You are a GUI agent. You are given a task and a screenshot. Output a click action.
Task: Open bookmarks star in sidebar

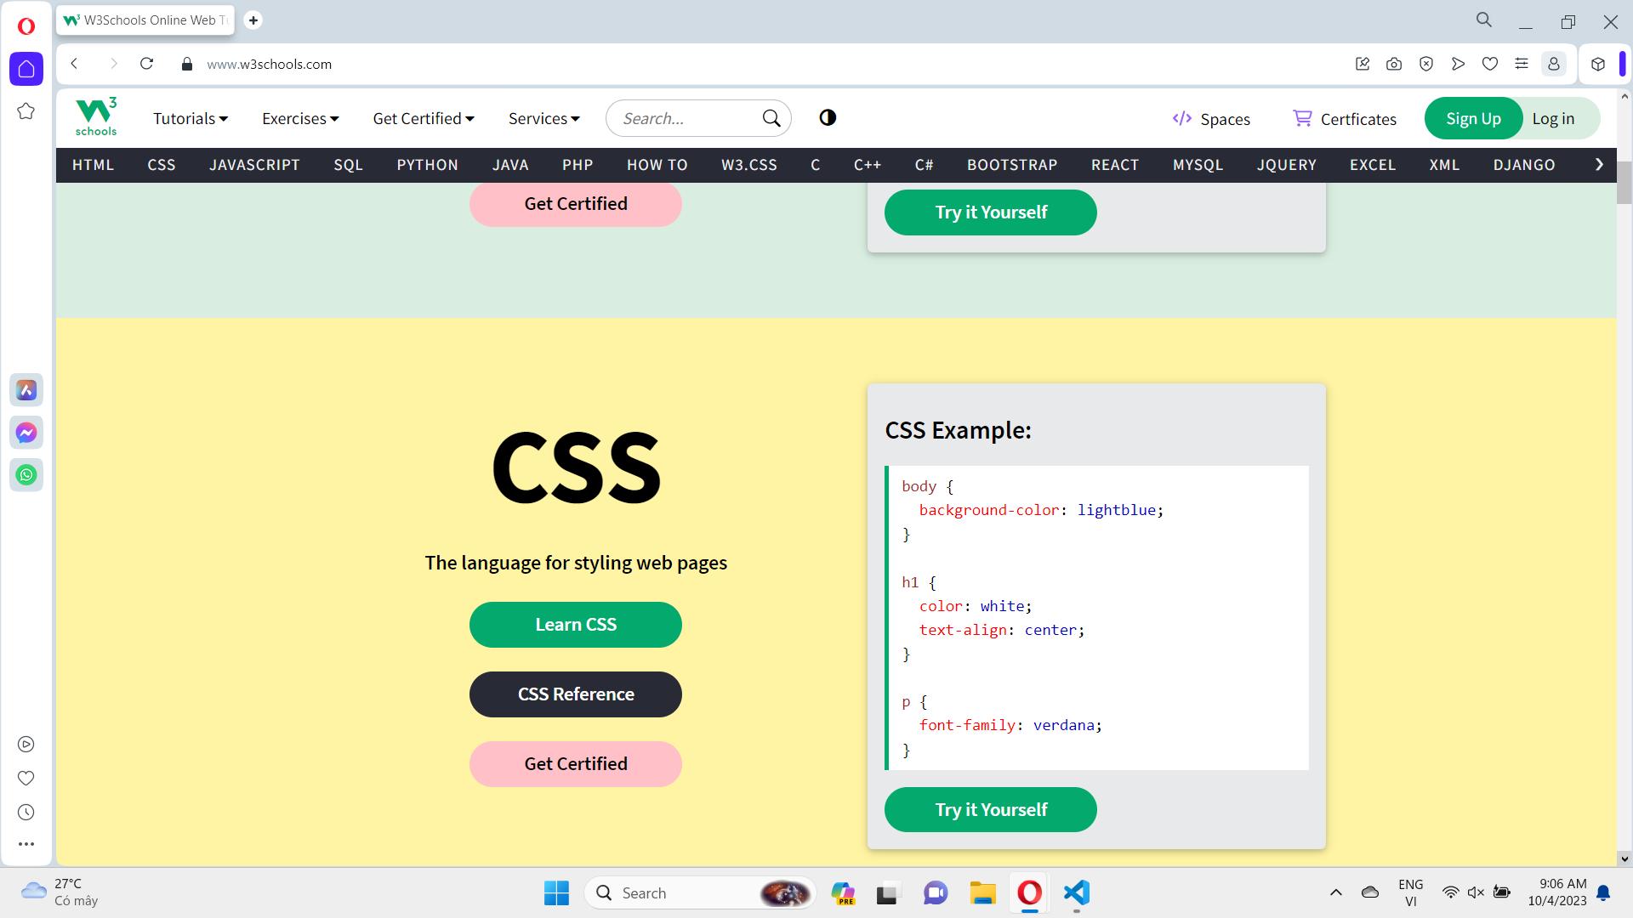pyautogui.click(x=26, y=111)
